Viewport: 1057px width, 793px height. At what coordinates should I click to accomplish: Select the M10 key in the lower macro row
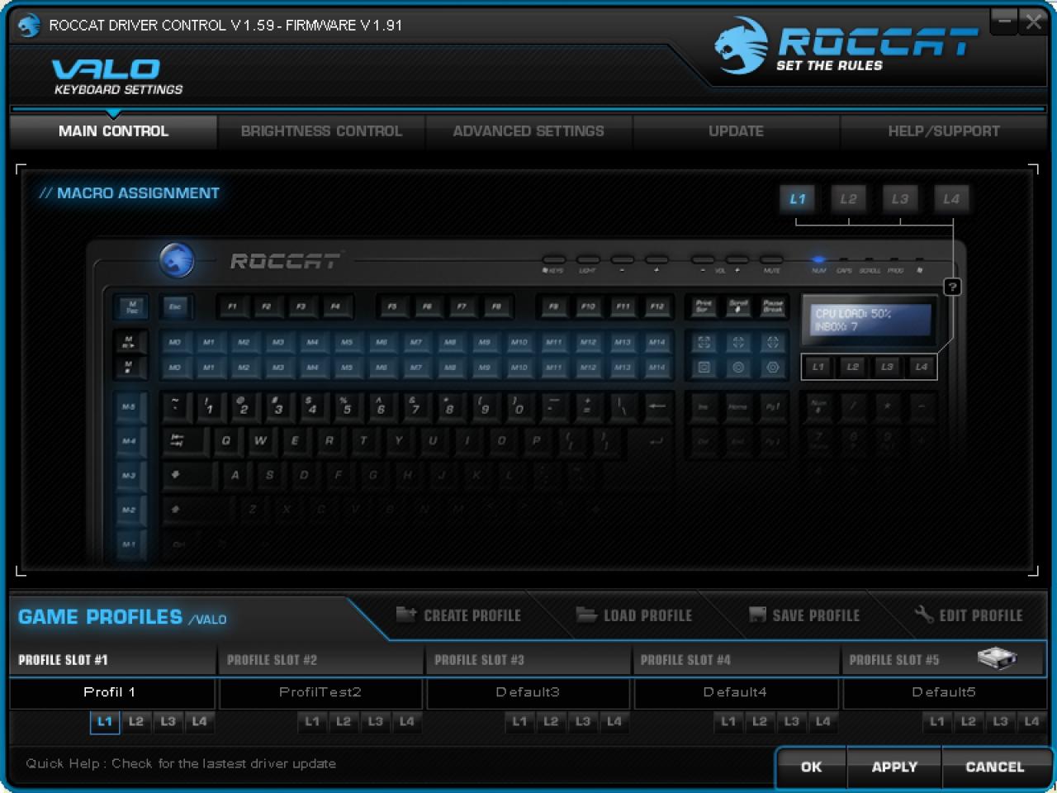pos(519,367)
